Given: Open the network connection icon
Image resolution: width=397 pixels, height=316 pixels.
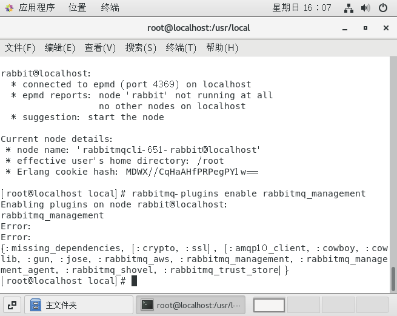Looking at the screenshot, I should pos(349,8).
